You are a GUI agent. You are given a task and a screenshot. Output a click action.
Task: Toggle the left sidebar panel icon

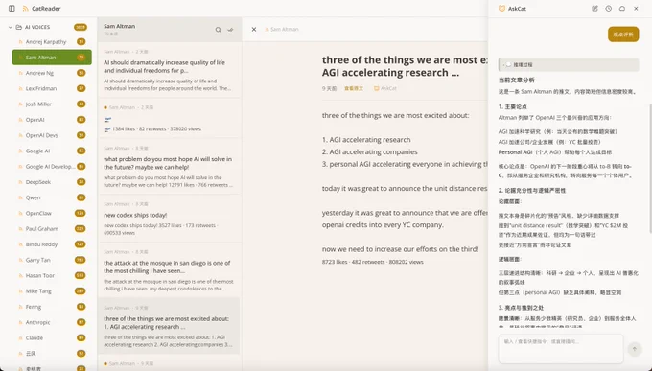[x=12, y=9]
